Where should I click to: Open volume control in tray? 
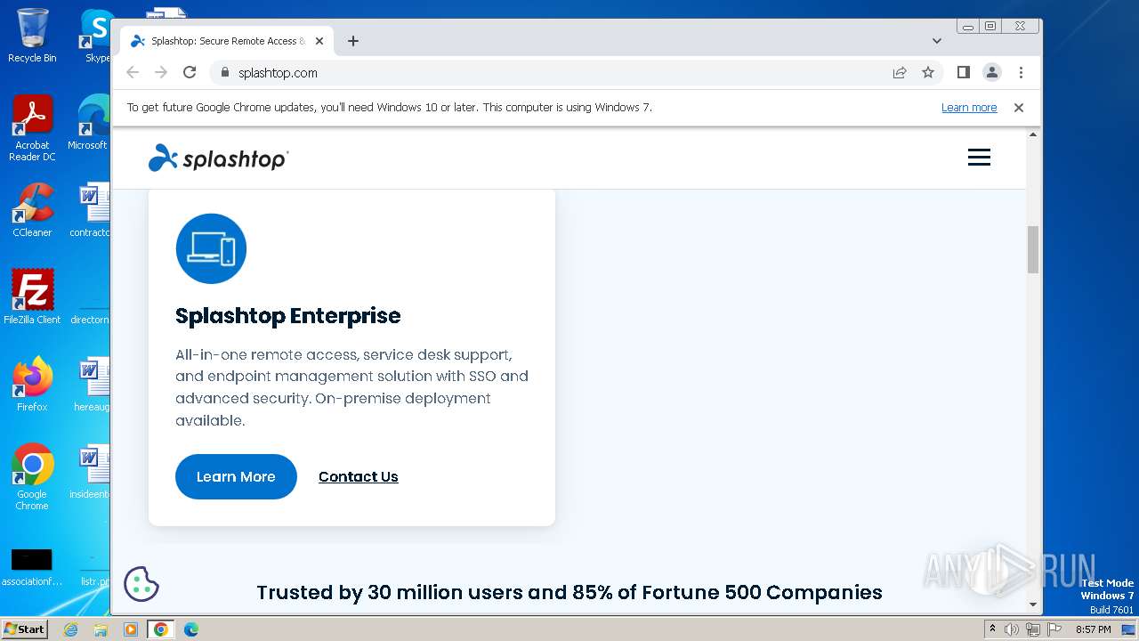click(x=1012, y=629)
